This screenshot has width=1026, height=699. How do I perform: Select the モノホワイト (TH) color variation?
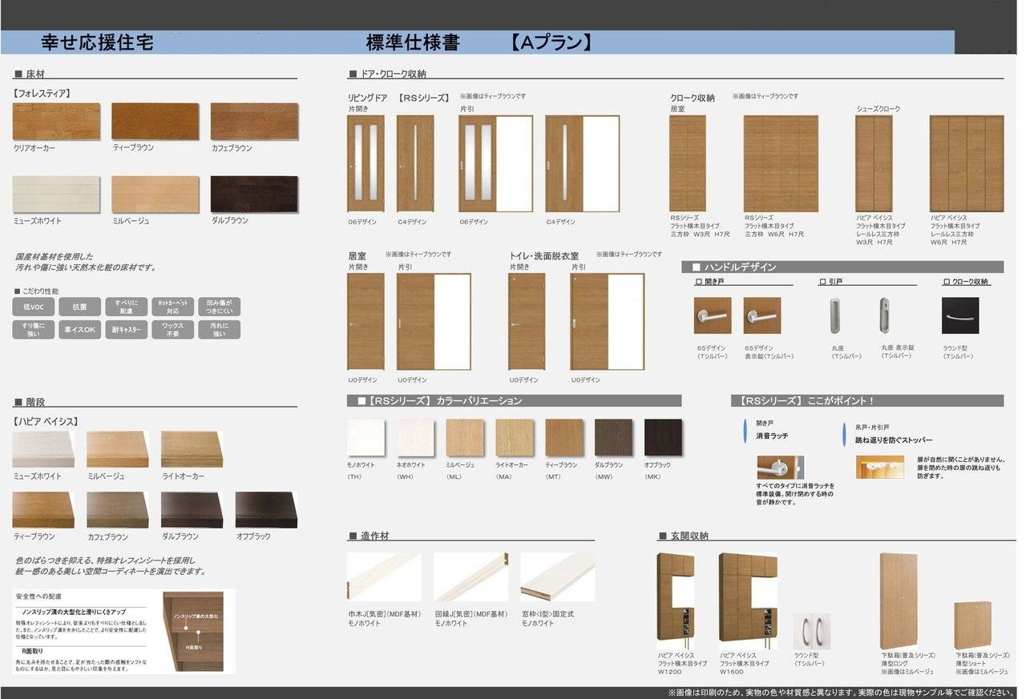point(366,437)
